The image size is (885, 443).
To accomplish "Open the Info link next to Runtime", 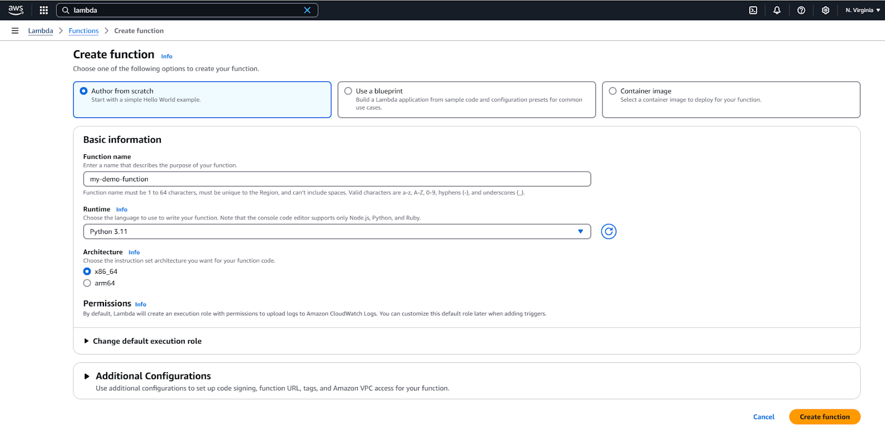I will tap(122, 210).
